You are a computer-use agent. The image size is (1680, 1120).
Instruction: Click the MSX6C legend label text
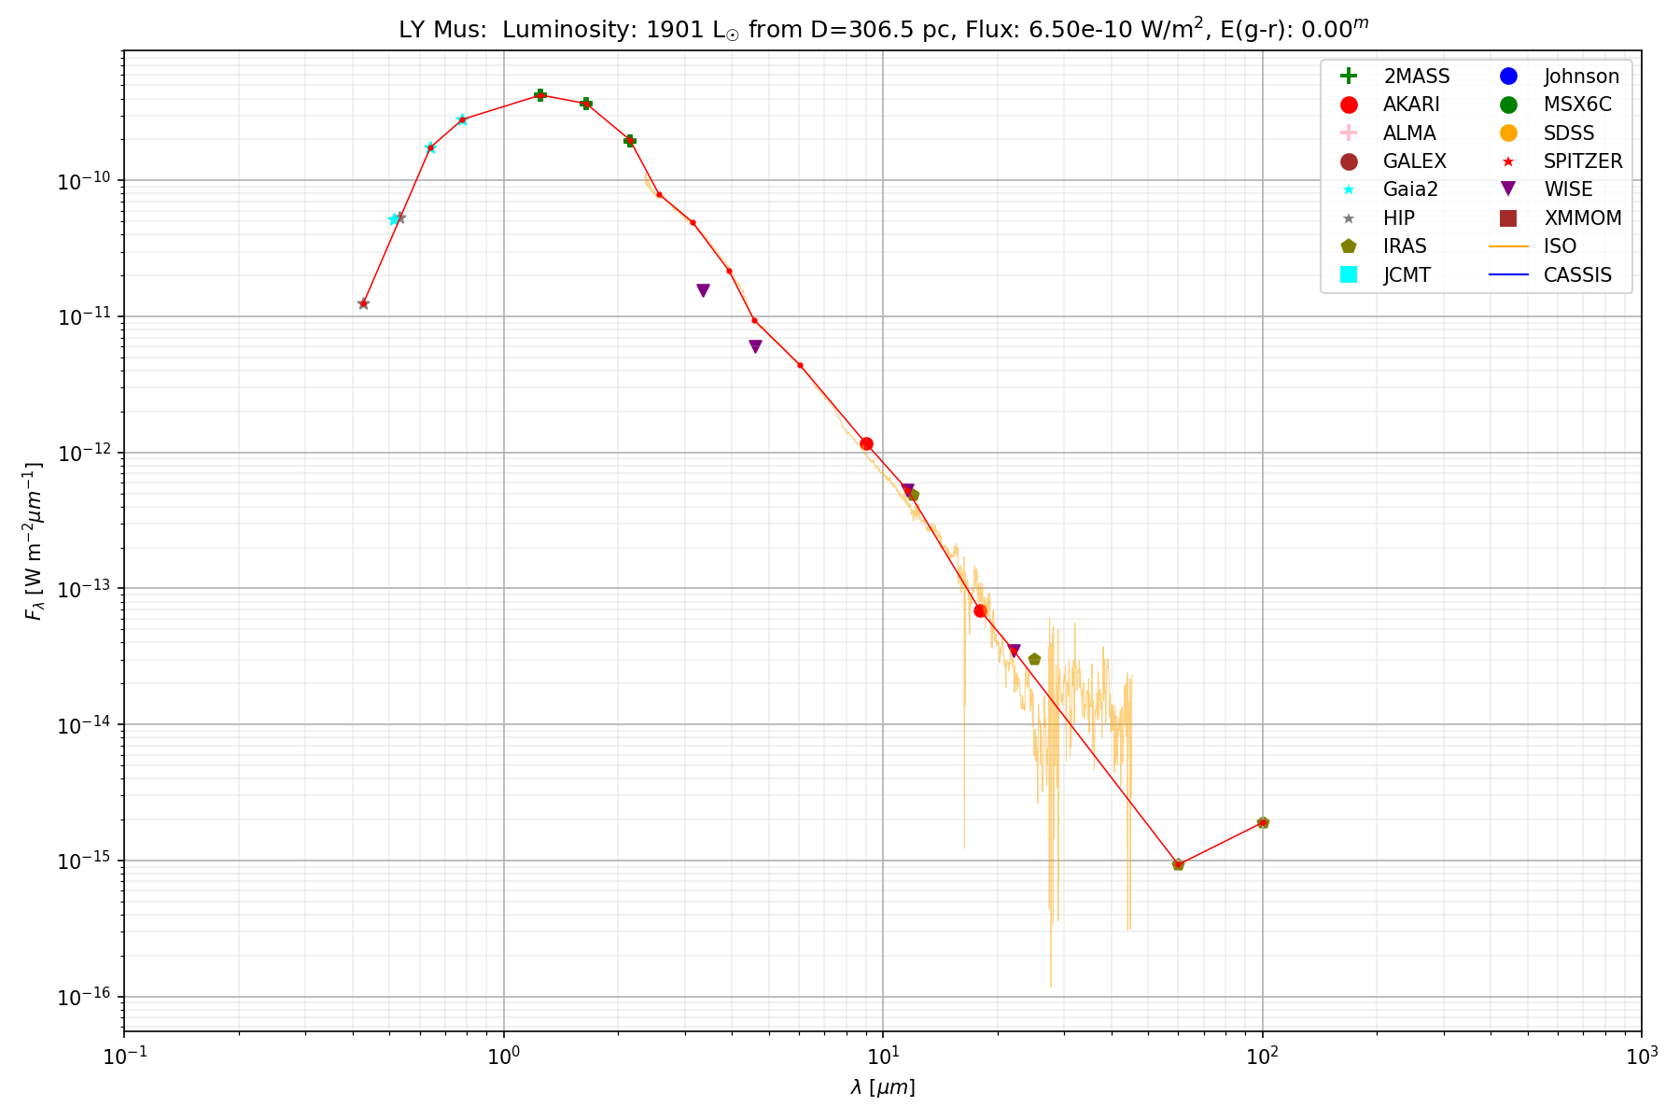[1577, 105]
